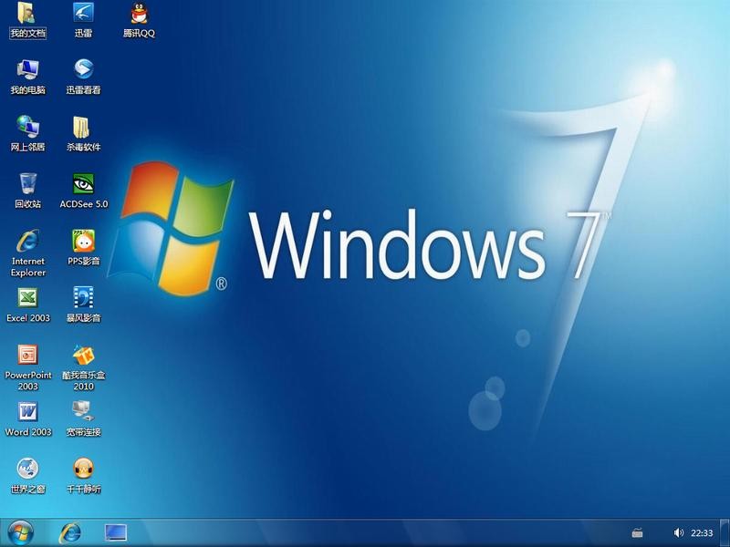
Task: Select the ACDSee 5.0 shortcut
Action: coord(83,191)
